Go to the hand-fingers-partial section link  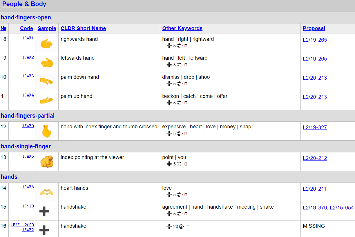point(28,116)
